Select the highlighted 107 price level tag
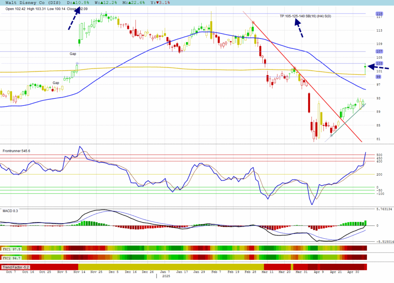This screenshot has height=283, width=394. tap(379, 51)
